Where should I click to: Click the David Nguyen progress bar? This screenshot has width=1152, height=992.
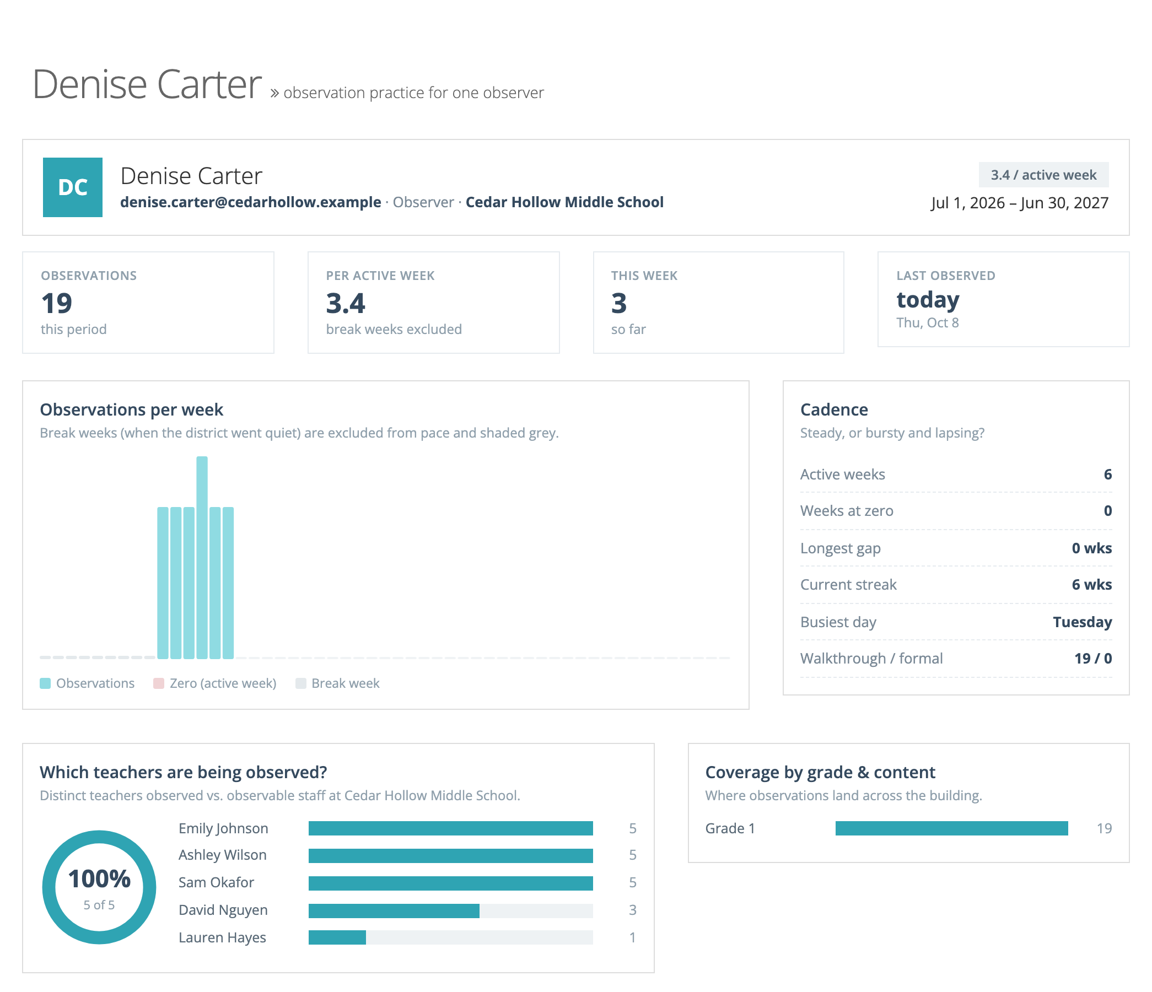click(451, 911)
